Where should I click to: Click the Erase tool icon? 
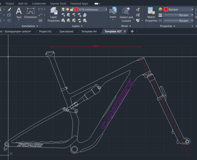point(9,9)
